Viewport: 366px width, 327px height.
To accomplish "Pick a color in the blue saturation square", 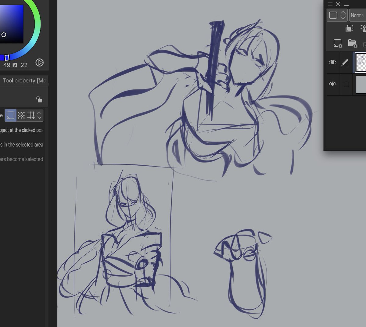I will [12, 24].
